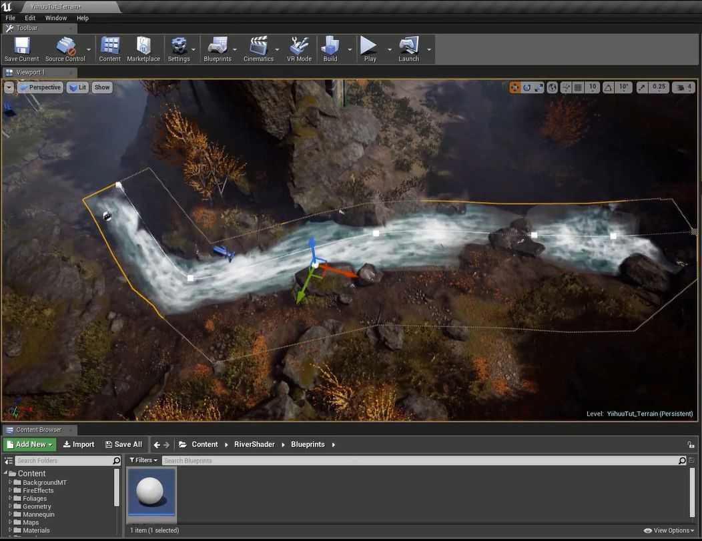Open the Content browser toolbar icon
This screenshot has height=541, width=702.
(x=109, y=49)
